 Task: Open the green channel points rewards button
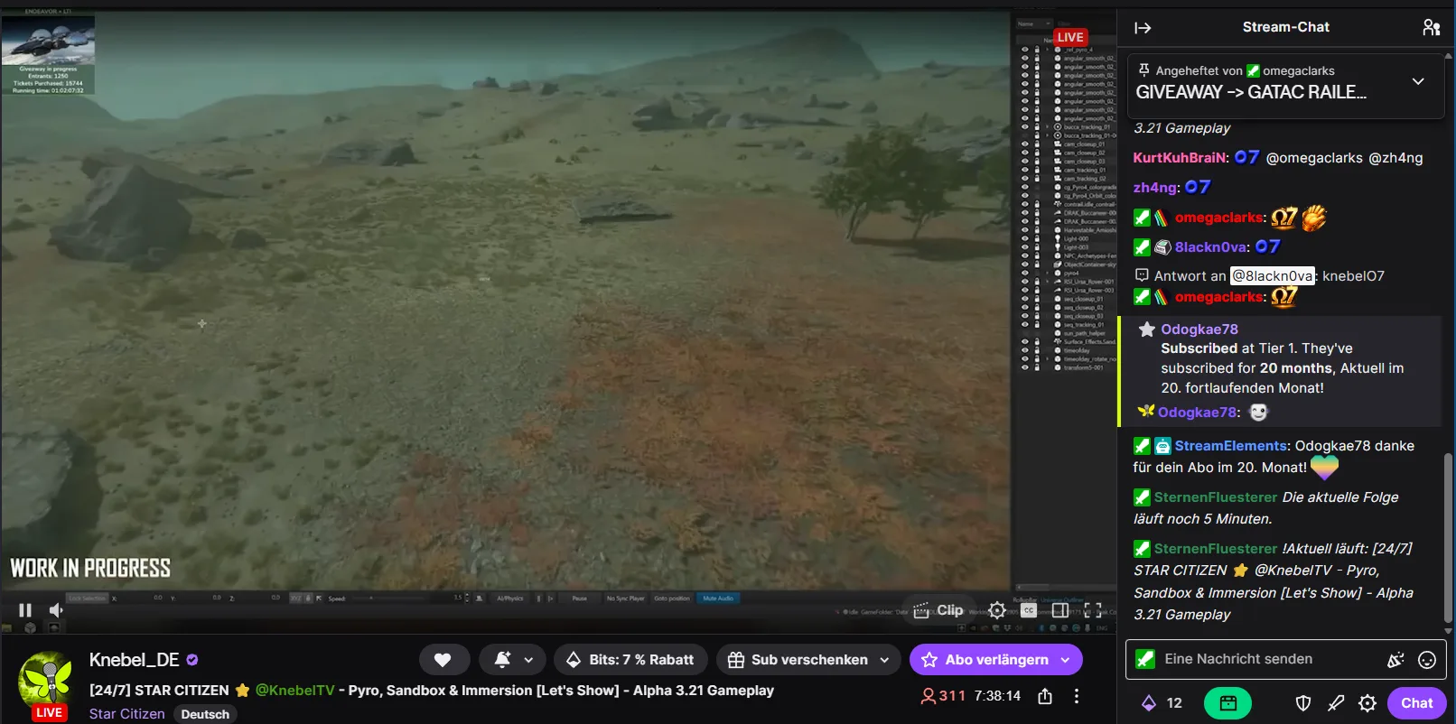pos(1227,703)
